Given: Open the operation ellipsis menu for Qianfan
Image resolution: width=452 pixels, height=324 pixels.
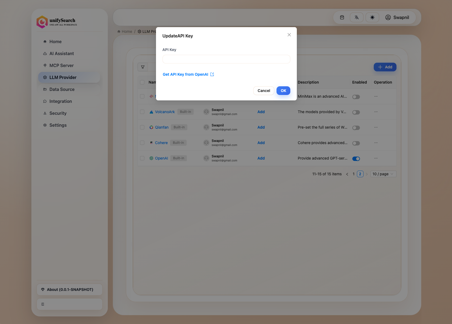Looking at the screenshot, I should click(376, 127).
